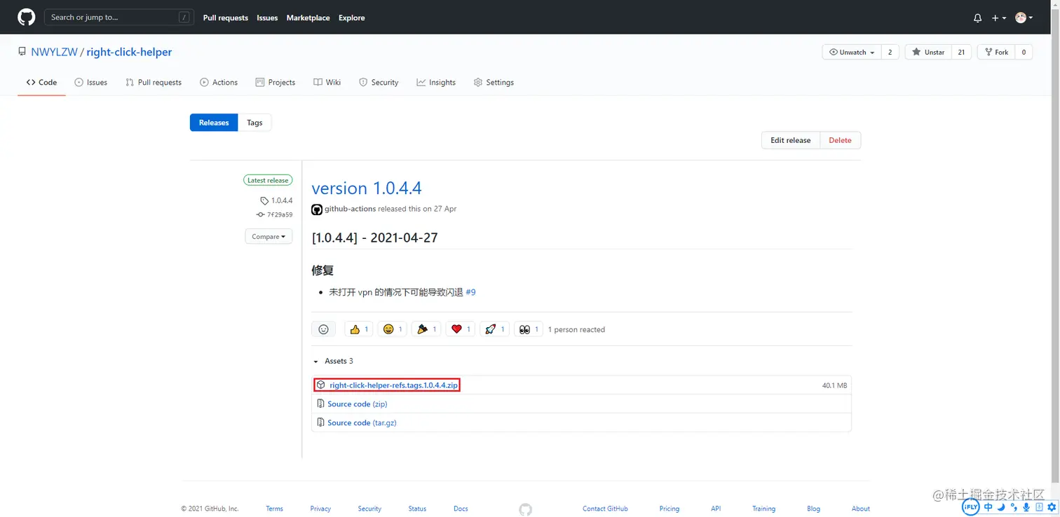Image resolution: width=1060 pixels, height=517 pixels.
Task: Open the Pricing footer link
Action: [x=670, y=509]
